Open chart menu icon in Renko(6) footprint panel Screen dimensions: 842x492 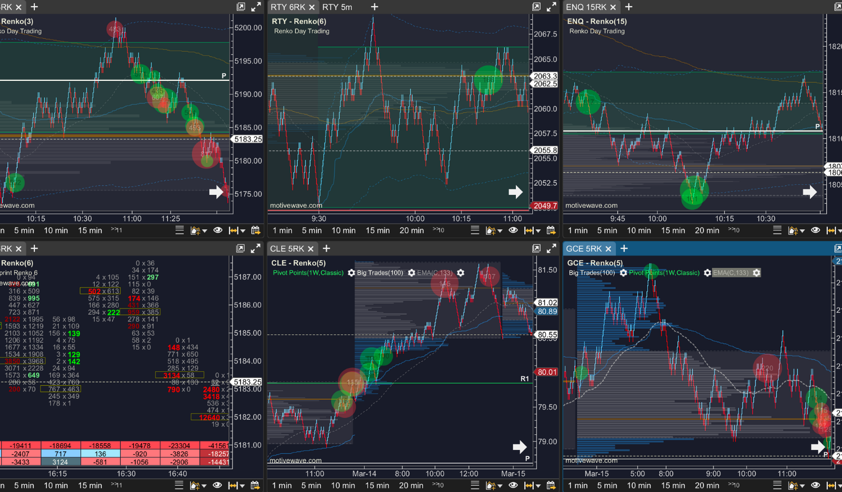(179, 485)
